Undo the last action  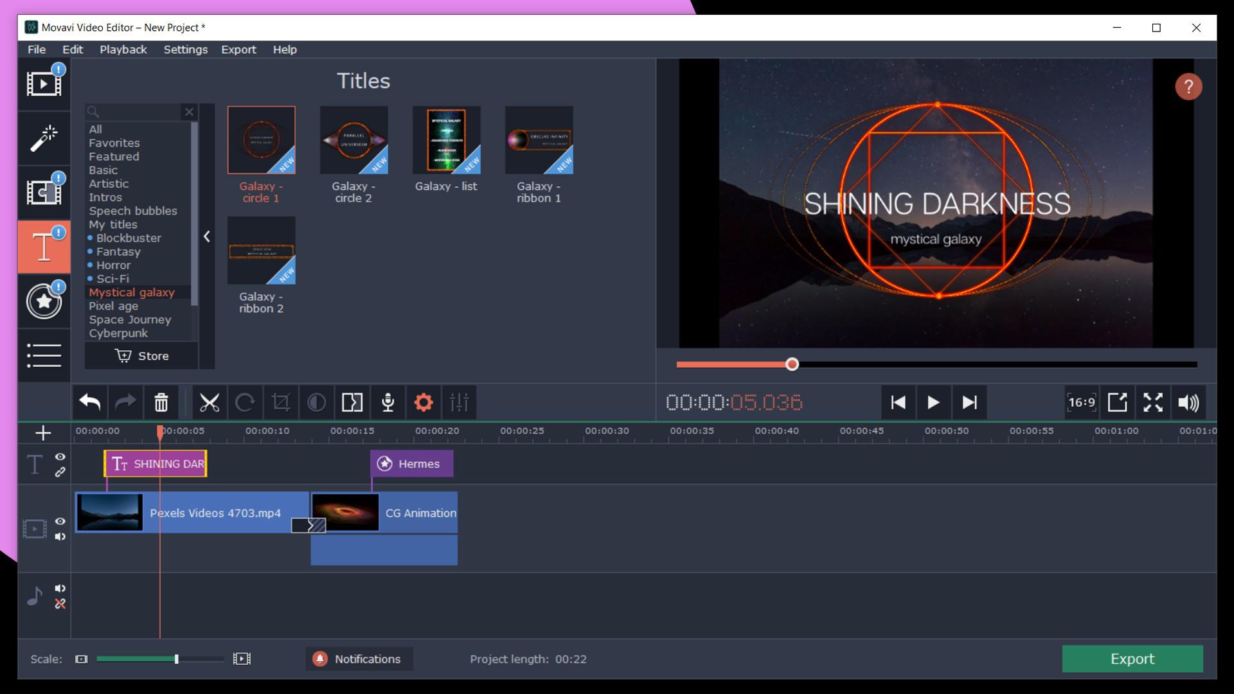pyautogui.click(x=90, y=402)
